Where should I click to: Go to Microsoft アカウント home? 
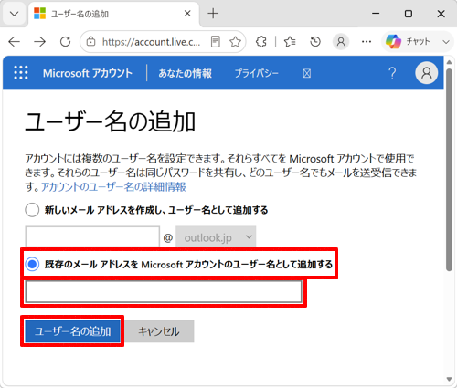point(88,73)
